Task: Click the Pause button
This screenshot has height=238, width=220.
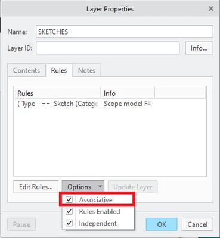Action: pyautogui.click(x=21, y=224)
